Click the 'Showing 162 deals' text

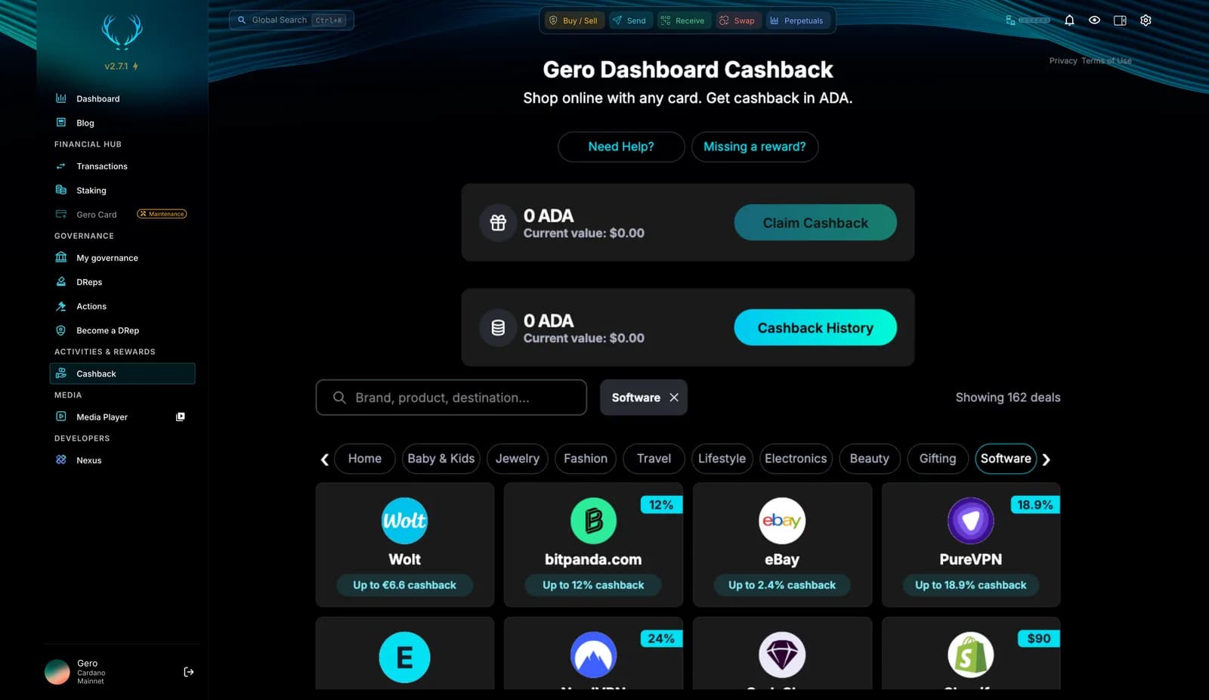point(1008,398)
